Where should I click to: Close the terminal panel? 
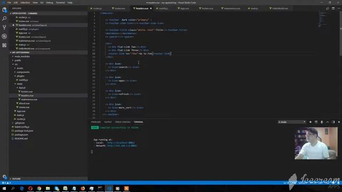point(339,122)
